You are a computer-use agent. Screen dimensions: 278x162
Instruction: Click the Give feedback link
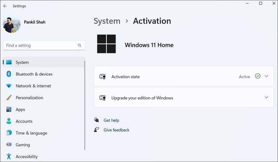click(x=116, y=130)
